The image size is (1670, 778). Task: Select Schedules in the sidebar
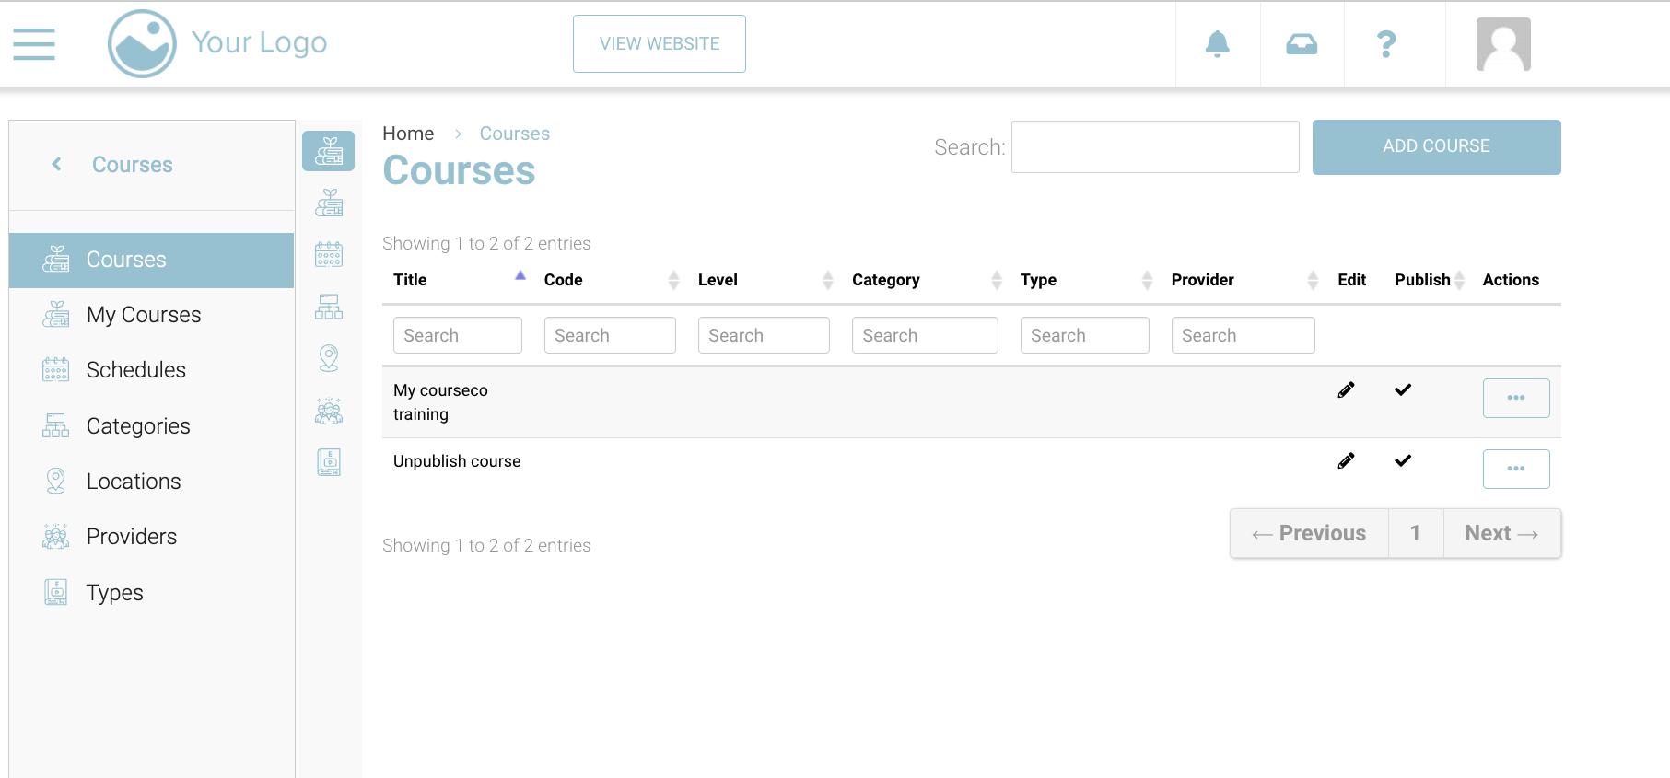click(x=135, y=370)
